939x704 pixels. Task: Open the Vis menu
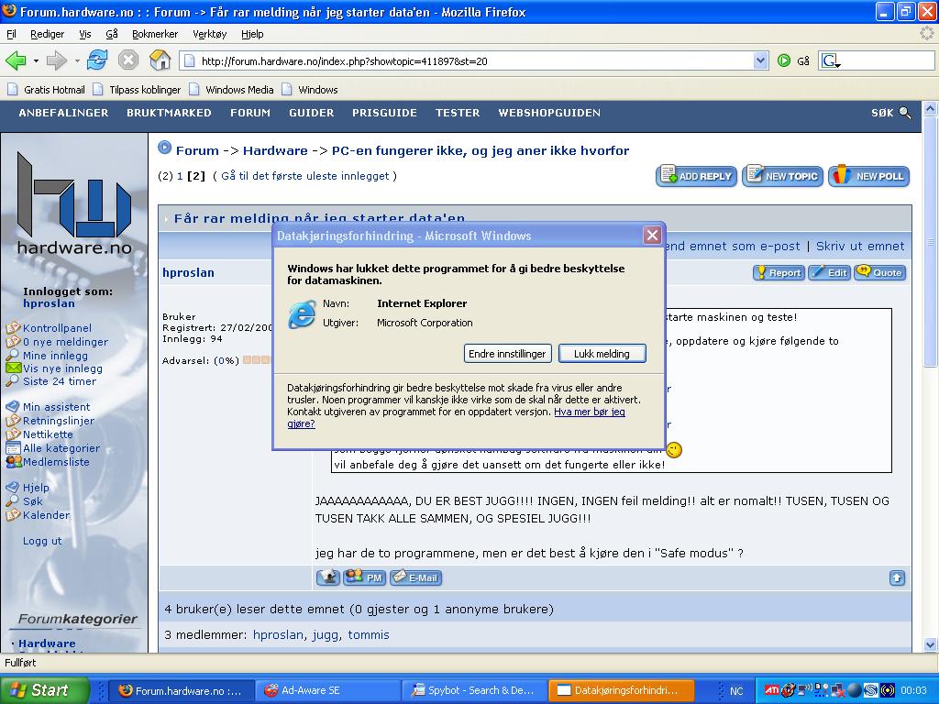tap(85, 34)
